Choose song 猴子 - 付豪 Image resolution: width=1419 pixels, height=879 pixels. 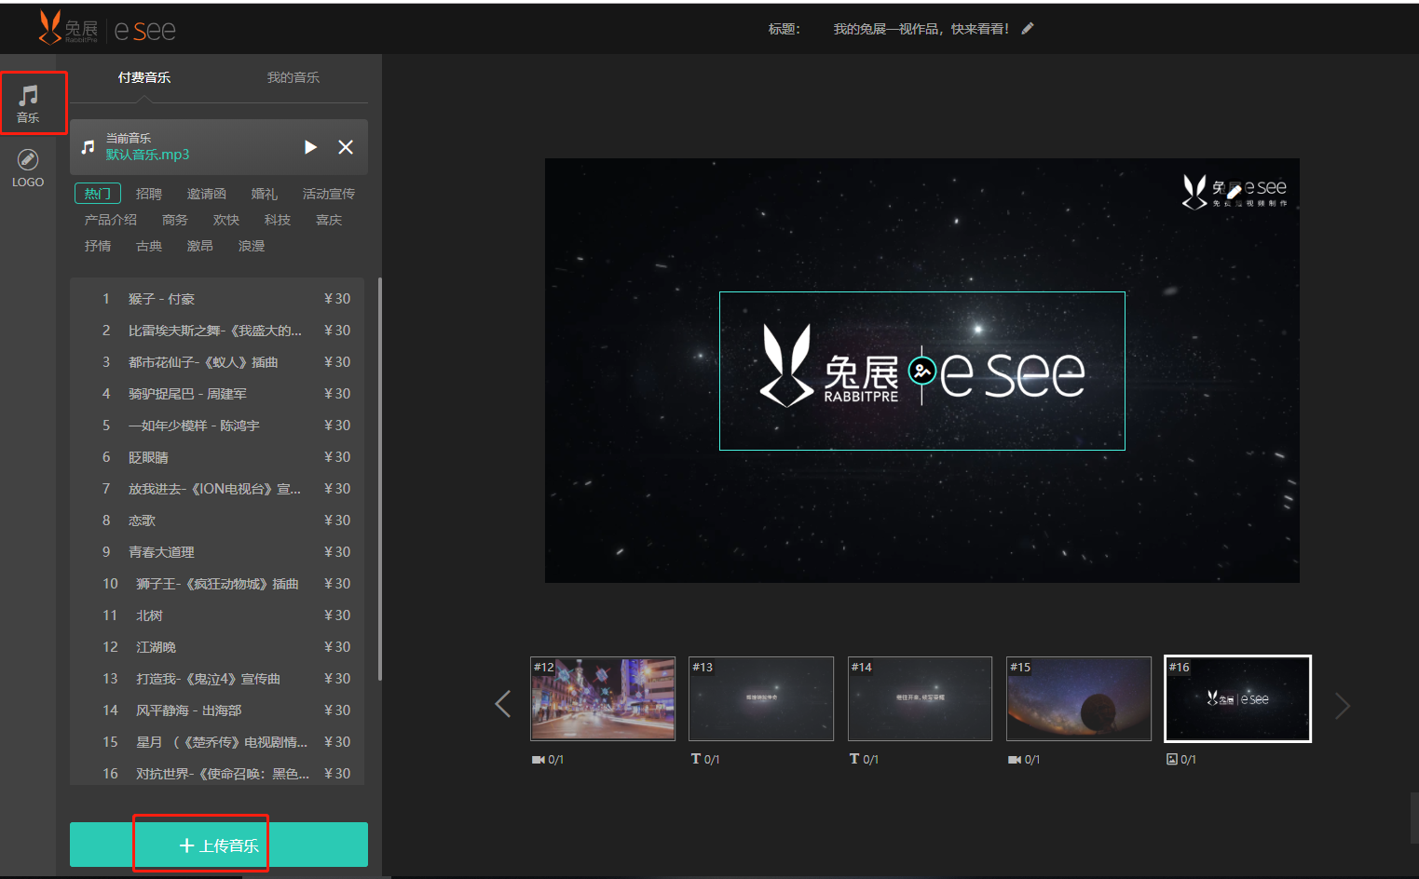(217, 299)
